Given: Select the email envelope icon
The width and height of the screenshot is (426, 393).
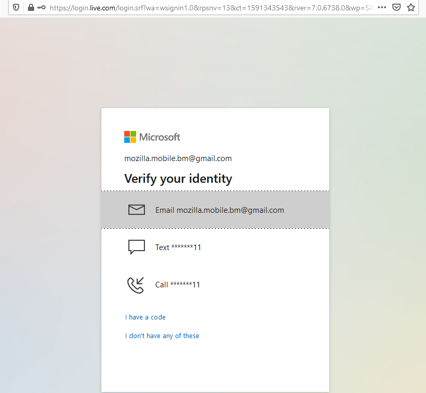Looking at the screenshot, I should pyautogui.click(x=136, y=210).
